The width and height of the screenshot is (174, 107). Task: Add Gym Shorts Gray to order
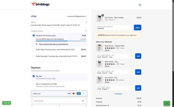tap(138, 88)
